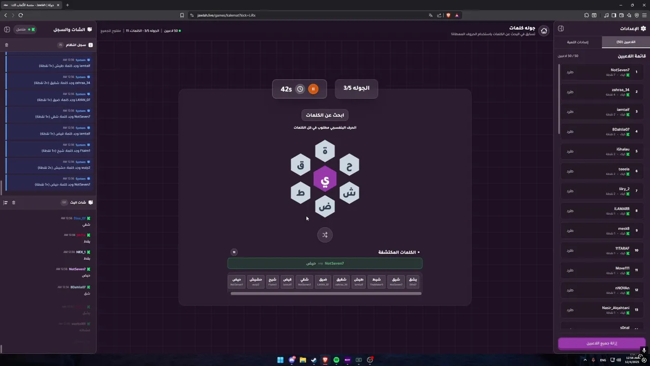650x366 pixels.
Task: Click the translate page icon
Action: 431,15
